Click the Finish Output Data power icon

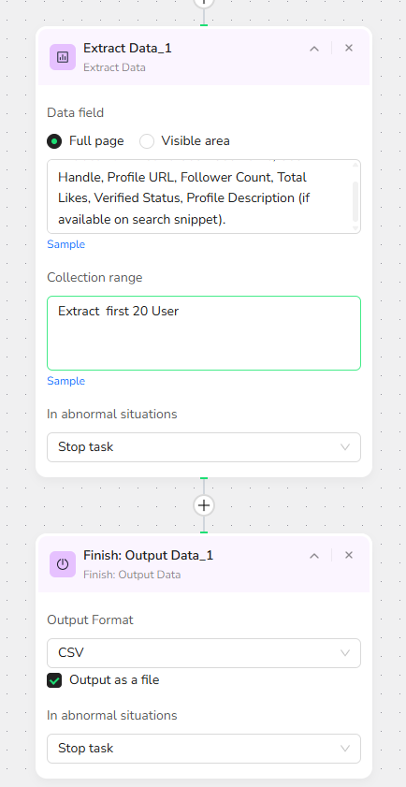tap(63, 564)
